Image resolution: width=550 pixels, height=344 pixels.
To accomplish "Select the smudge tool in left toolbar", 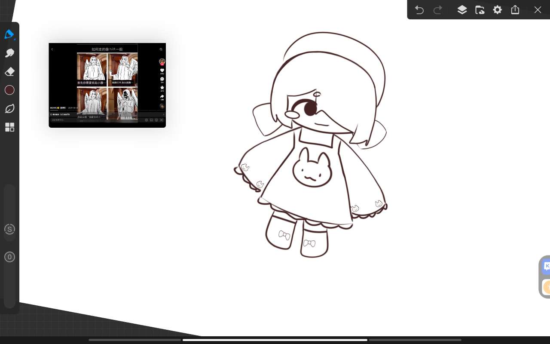I will click(x=9, y=53).
